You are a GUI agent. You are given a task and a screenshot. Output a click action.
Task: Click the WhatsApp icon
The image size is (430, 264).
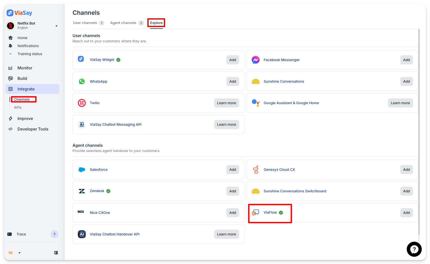[82, 81]
